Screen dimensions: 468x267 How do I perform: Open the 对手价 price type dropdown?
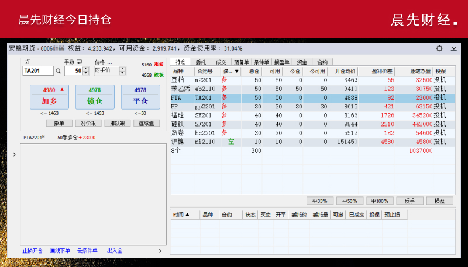pos(122,71)
